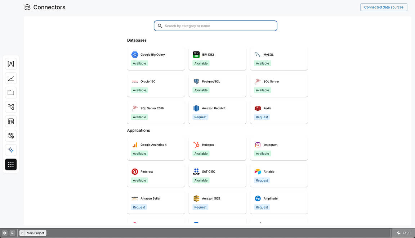This screenshot has height=238, width=415.
Task: Click the Google Analytics 4 logo
Action: point(135,145)
